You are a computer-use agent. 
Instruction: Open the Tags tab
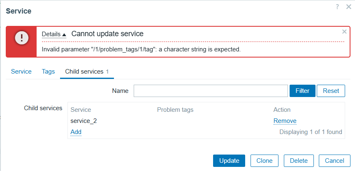(x=48, y=72)
